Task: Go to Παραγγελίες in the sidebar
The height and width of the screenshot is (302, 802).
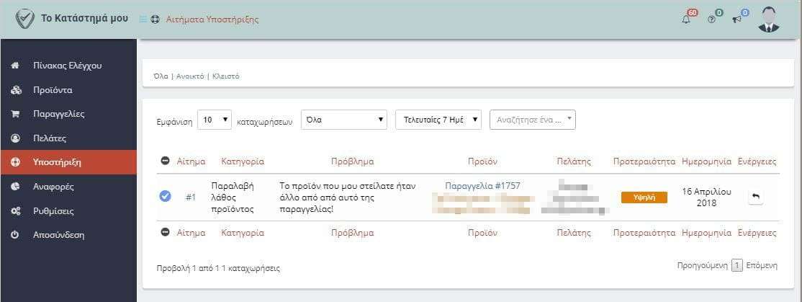Action: [58, 114]
